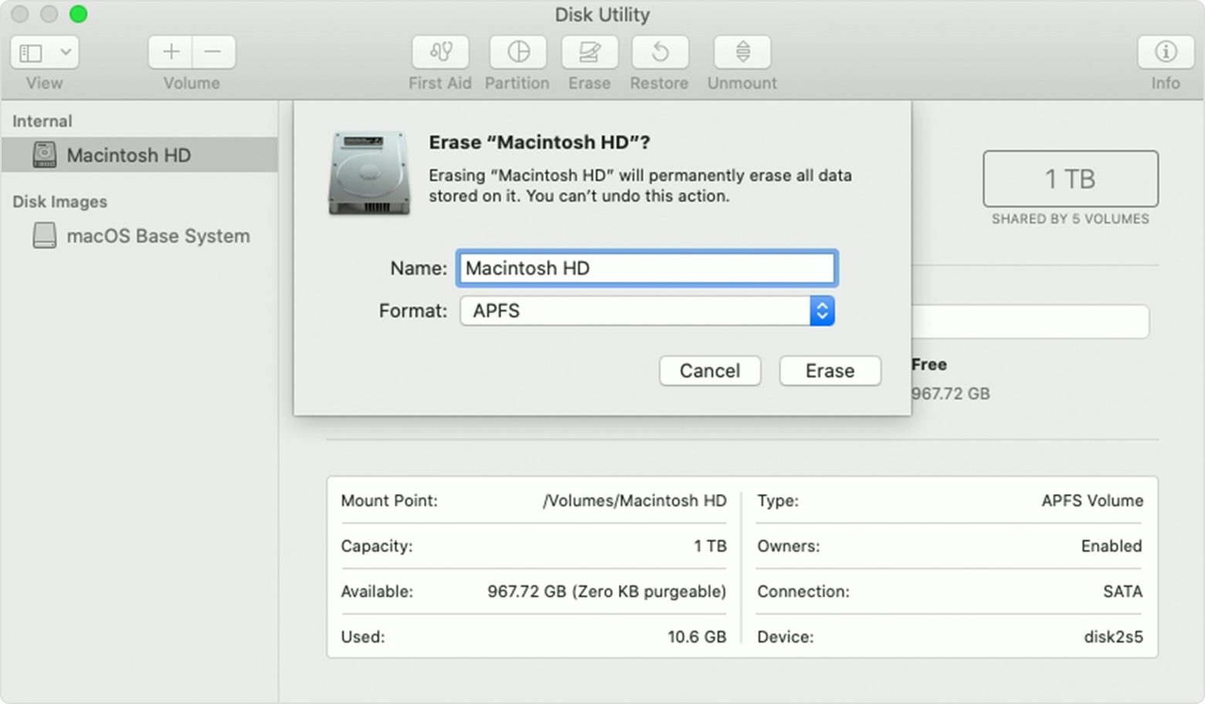Image resolution: width=1205 pixels, height=704 pixels.
Task: Click the First Aid stethoscope icon
Action: point(440,52)
